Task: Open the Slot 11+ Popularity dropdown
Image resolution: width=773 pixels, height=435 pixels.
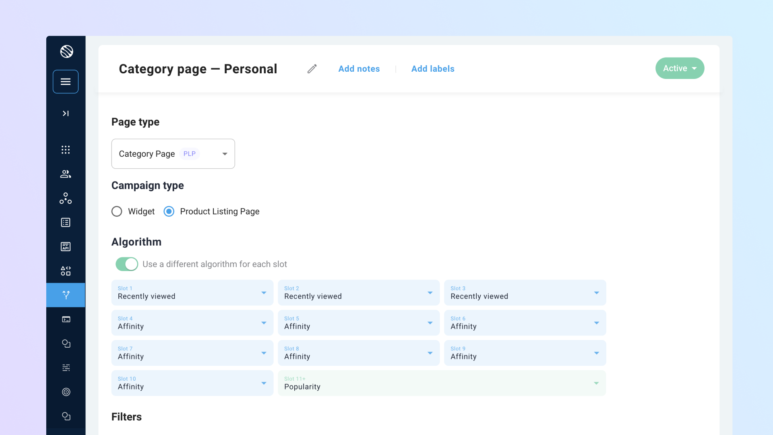Action: pyautogui.click(x=442, y=383)
